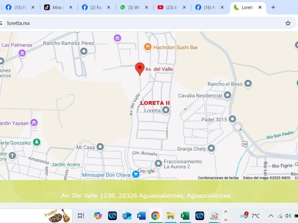Click the Las Palmeras purple venue marker
The width and height of the screenshot is (298, 223).
tap(22, 53)
